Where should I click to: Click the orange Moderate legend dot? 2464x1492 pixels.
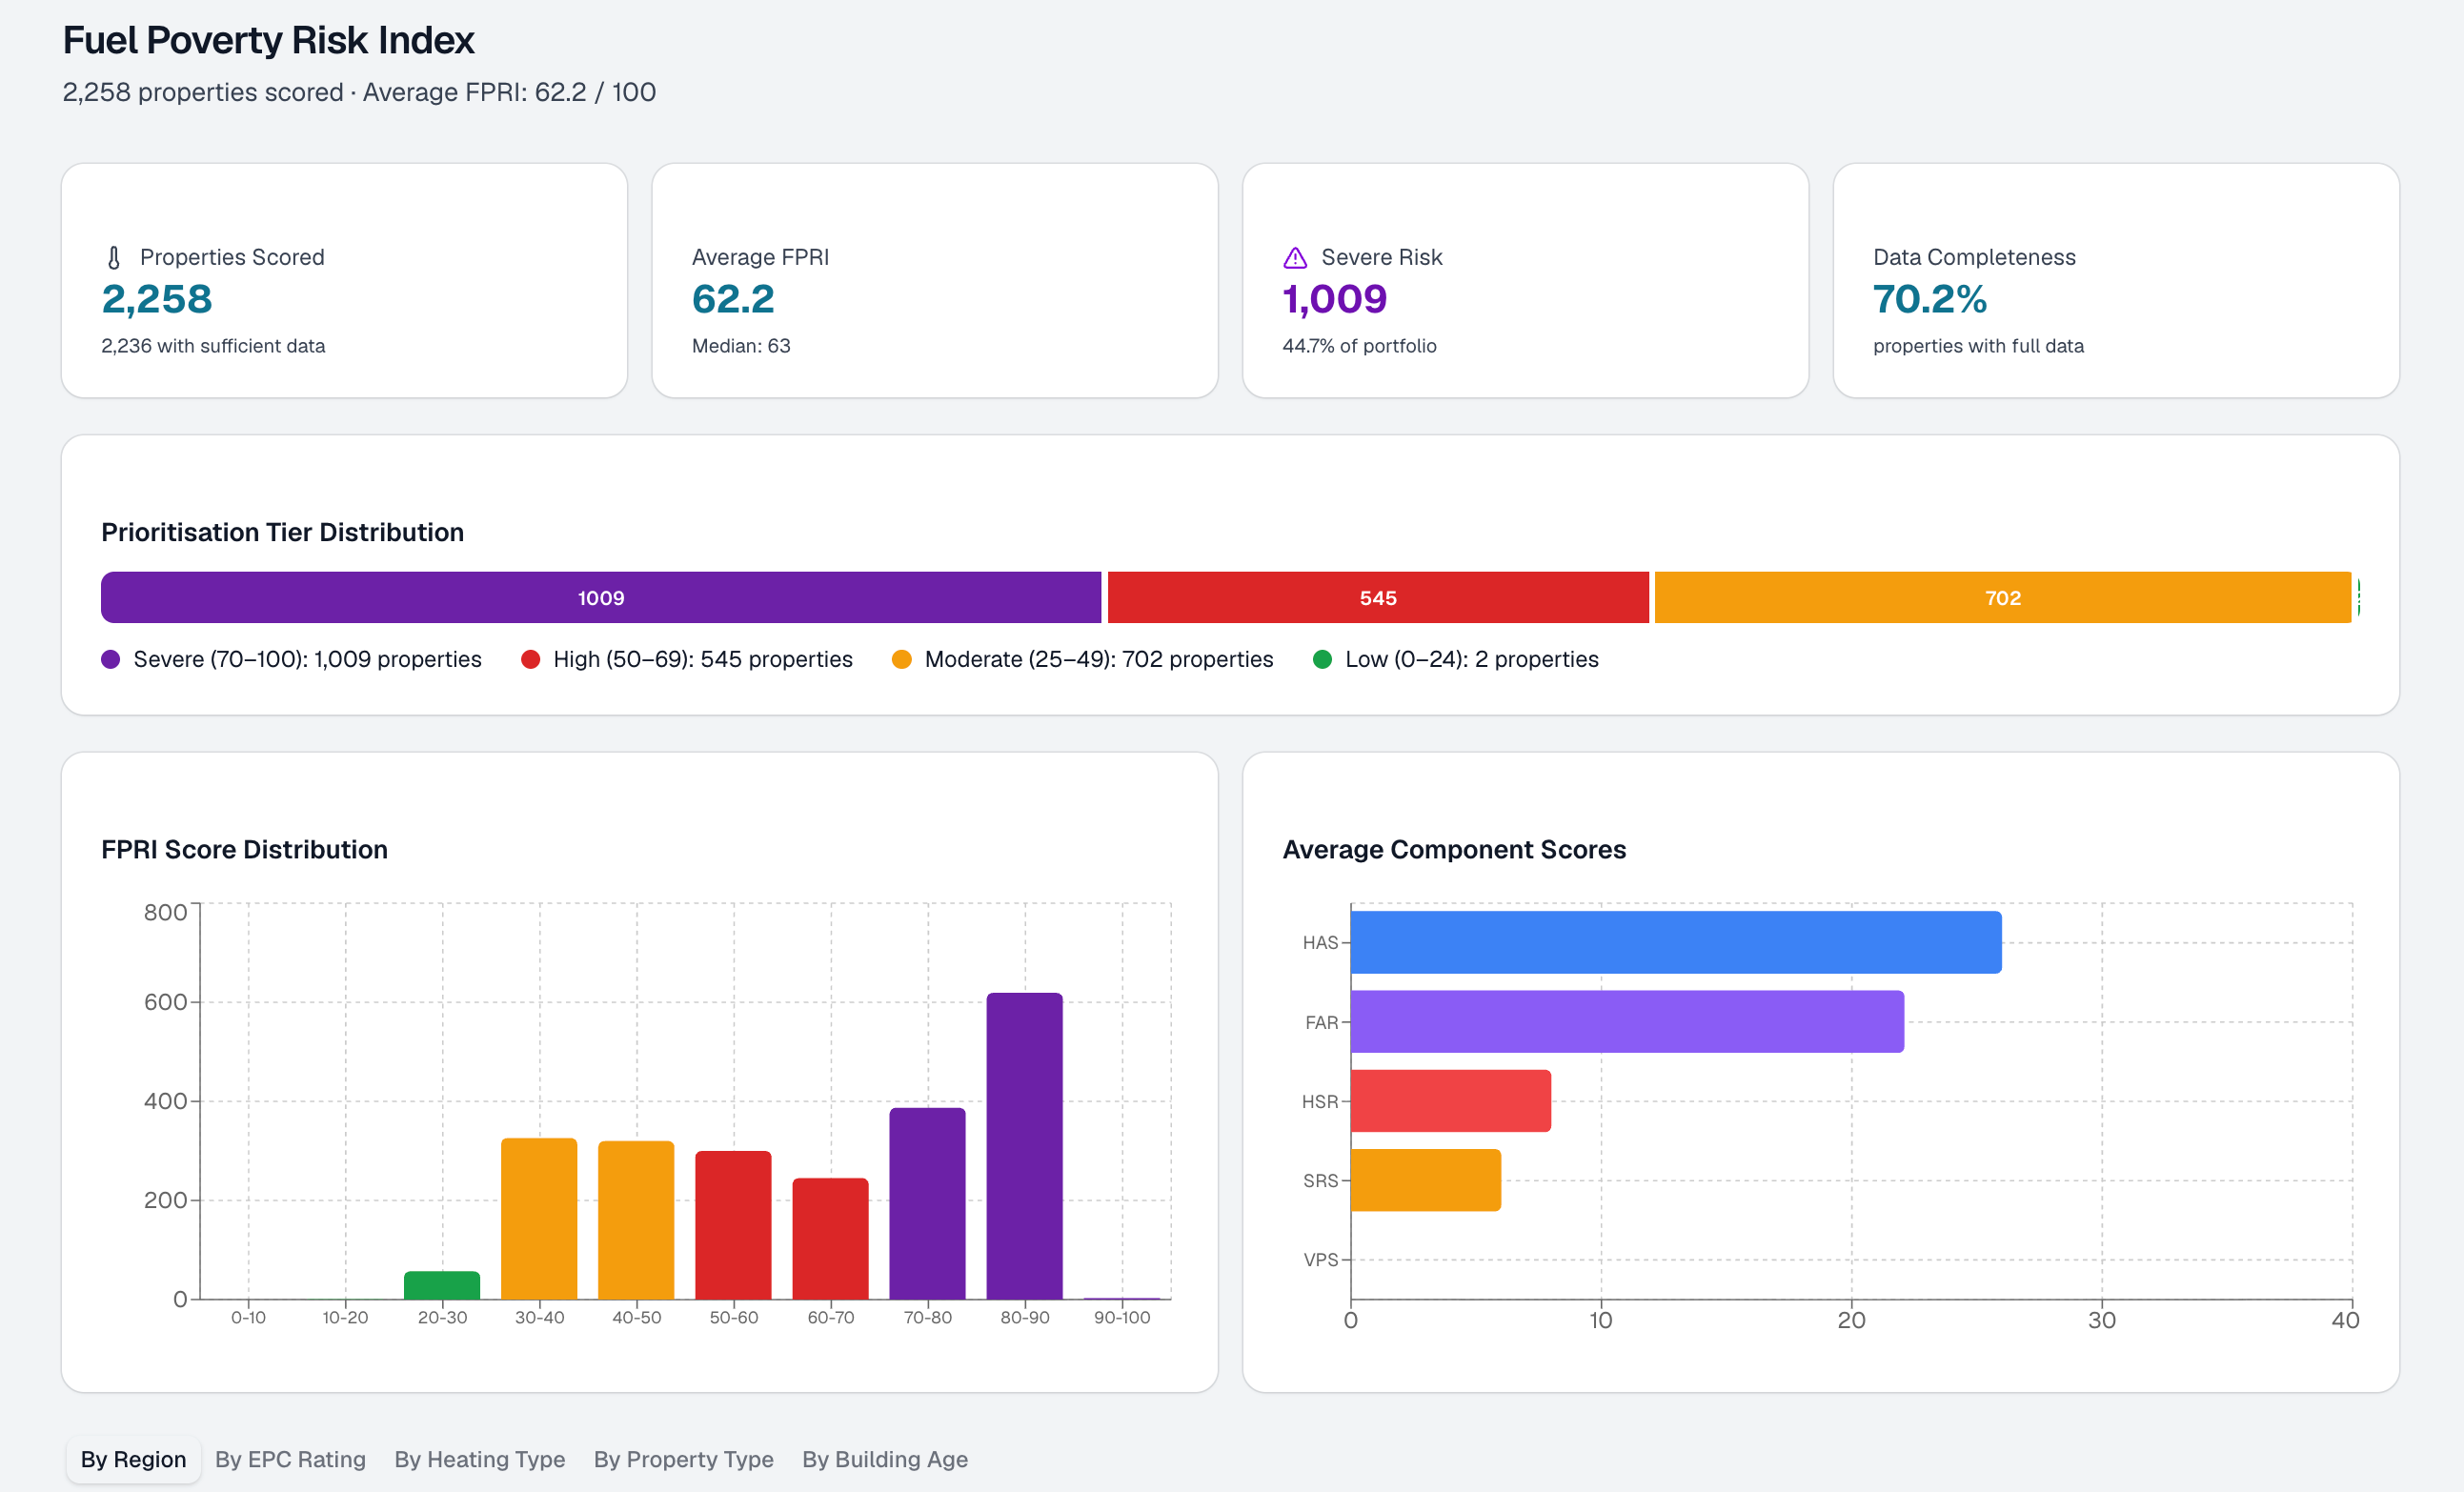tap(902, 659)
